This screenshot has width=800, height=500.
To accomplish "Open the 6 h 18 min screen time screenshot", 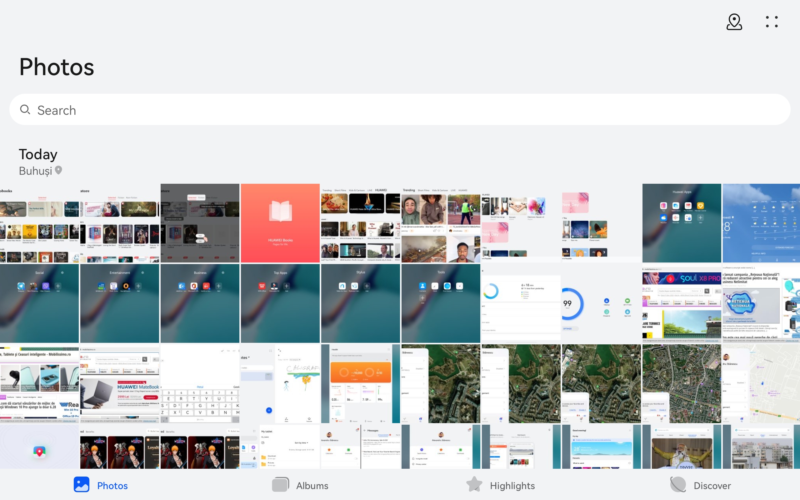I will click(521, 303).
